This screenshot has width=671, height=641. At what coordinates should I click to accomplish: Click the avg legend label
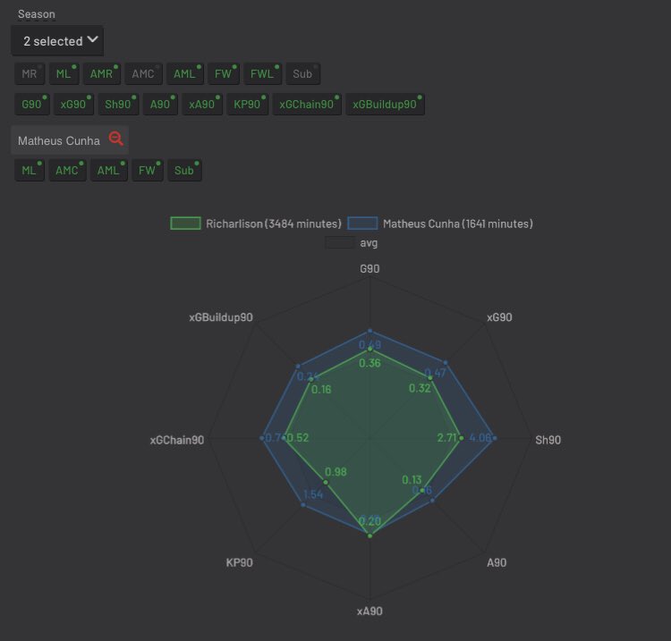pos(369,243)
